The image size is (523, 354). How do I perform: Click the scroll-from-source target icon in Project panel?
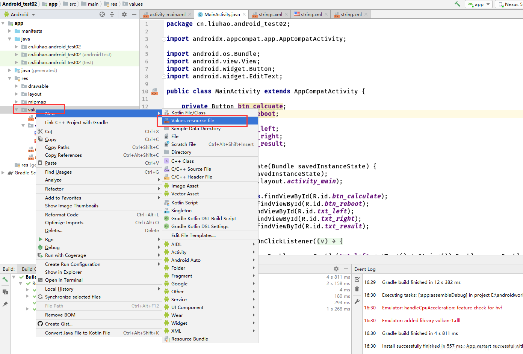102,14
